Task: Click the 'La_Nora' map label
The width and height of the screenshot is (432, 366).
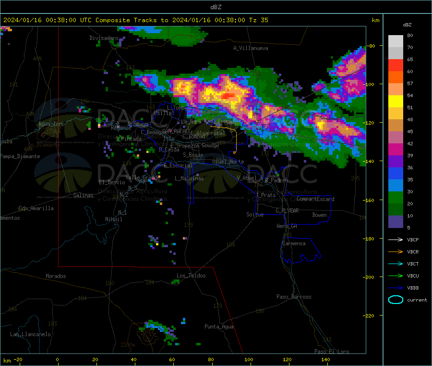Action: [191, 122]
